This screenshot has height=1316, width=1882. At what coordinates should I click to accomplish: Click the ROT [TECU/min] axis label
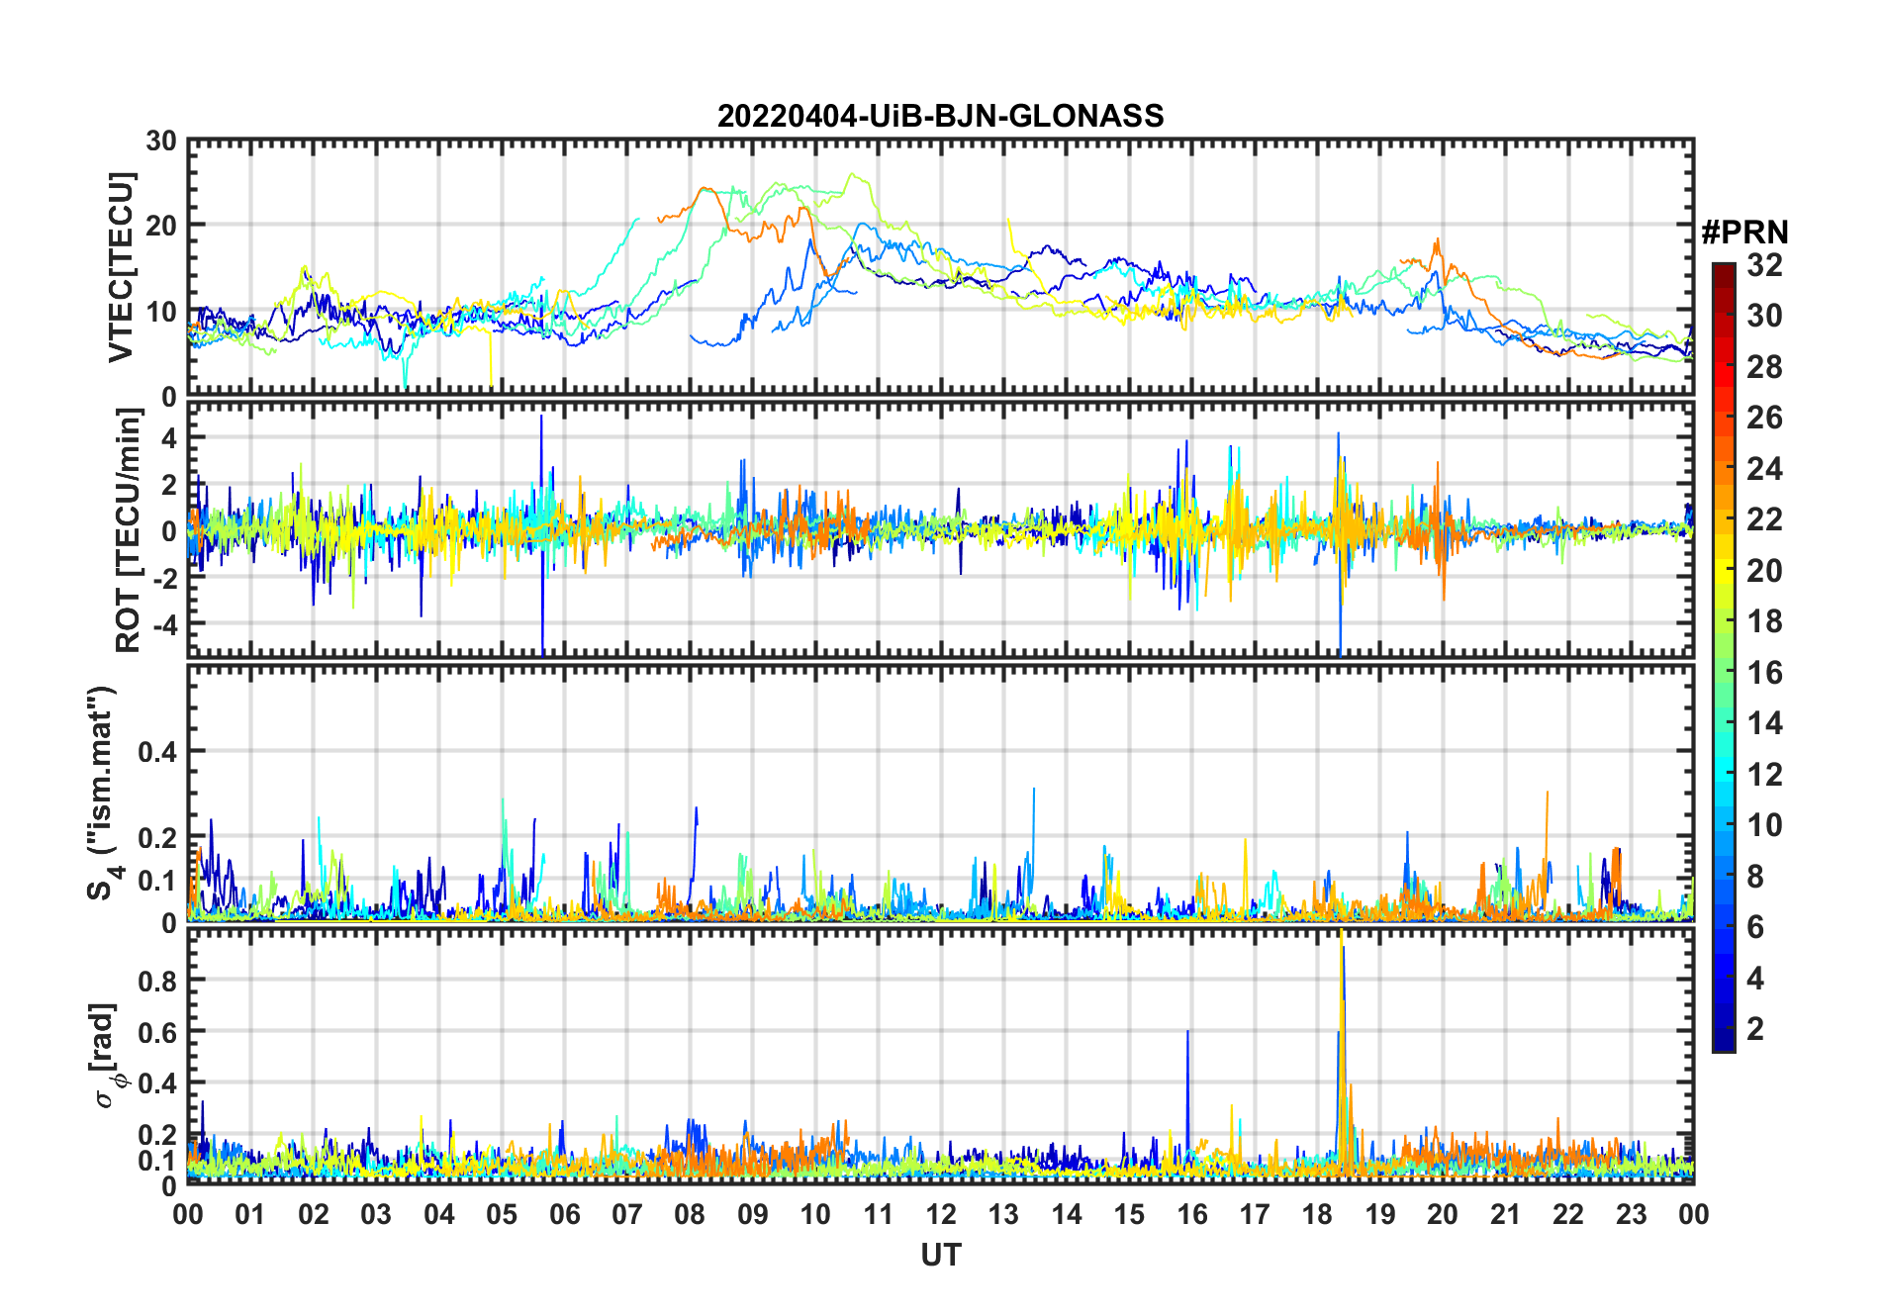point(129,530)
